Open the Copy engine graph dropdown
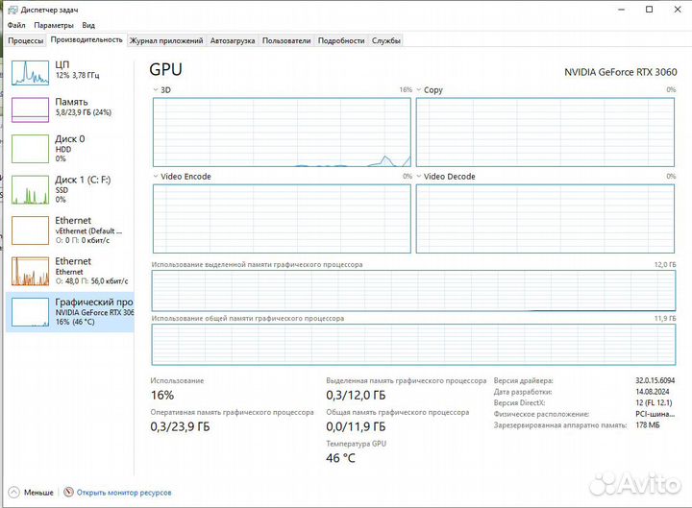692x508 pixels. (419, 90)
